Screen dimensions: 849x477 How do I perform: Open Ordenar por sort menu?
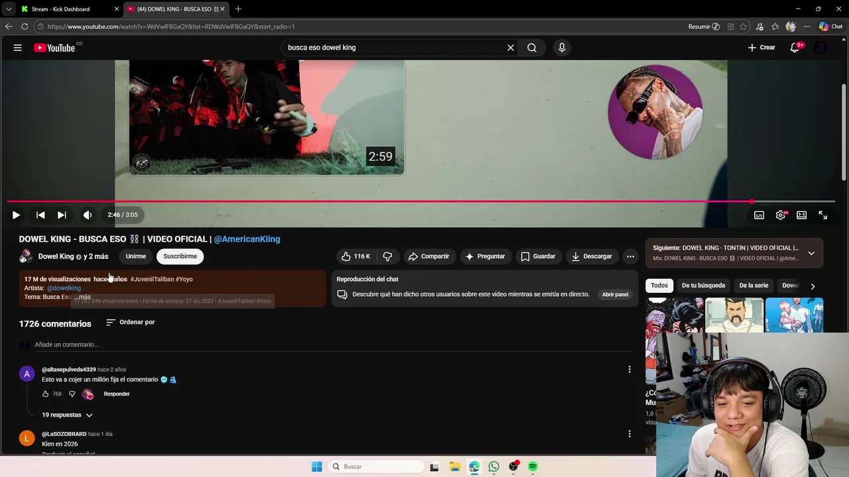(x=130, y=322)
